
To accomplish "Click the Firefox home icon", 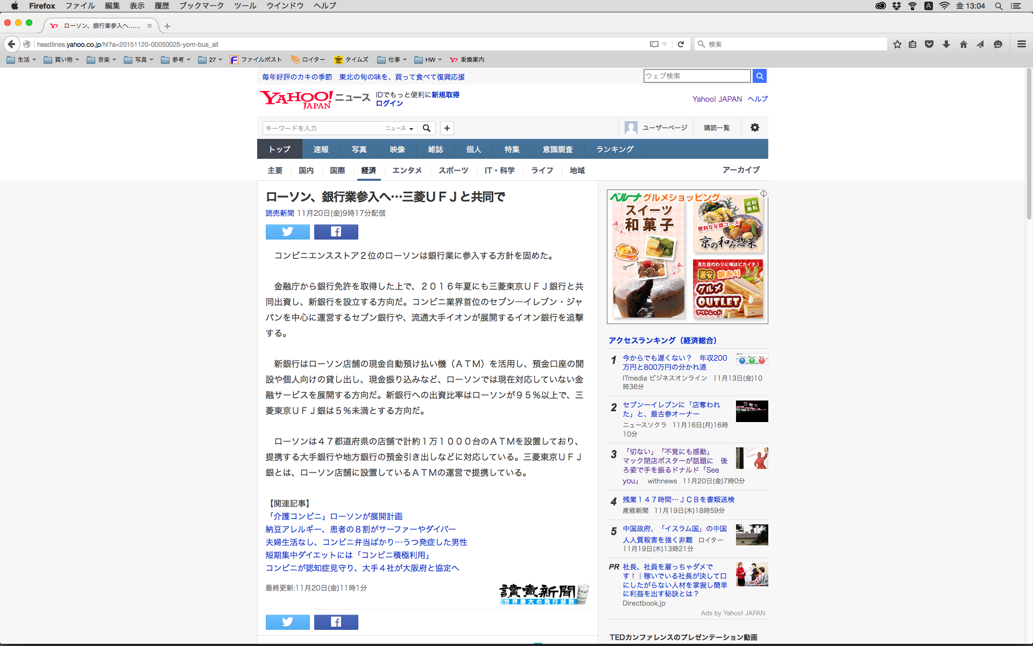I will coord(963,44).
